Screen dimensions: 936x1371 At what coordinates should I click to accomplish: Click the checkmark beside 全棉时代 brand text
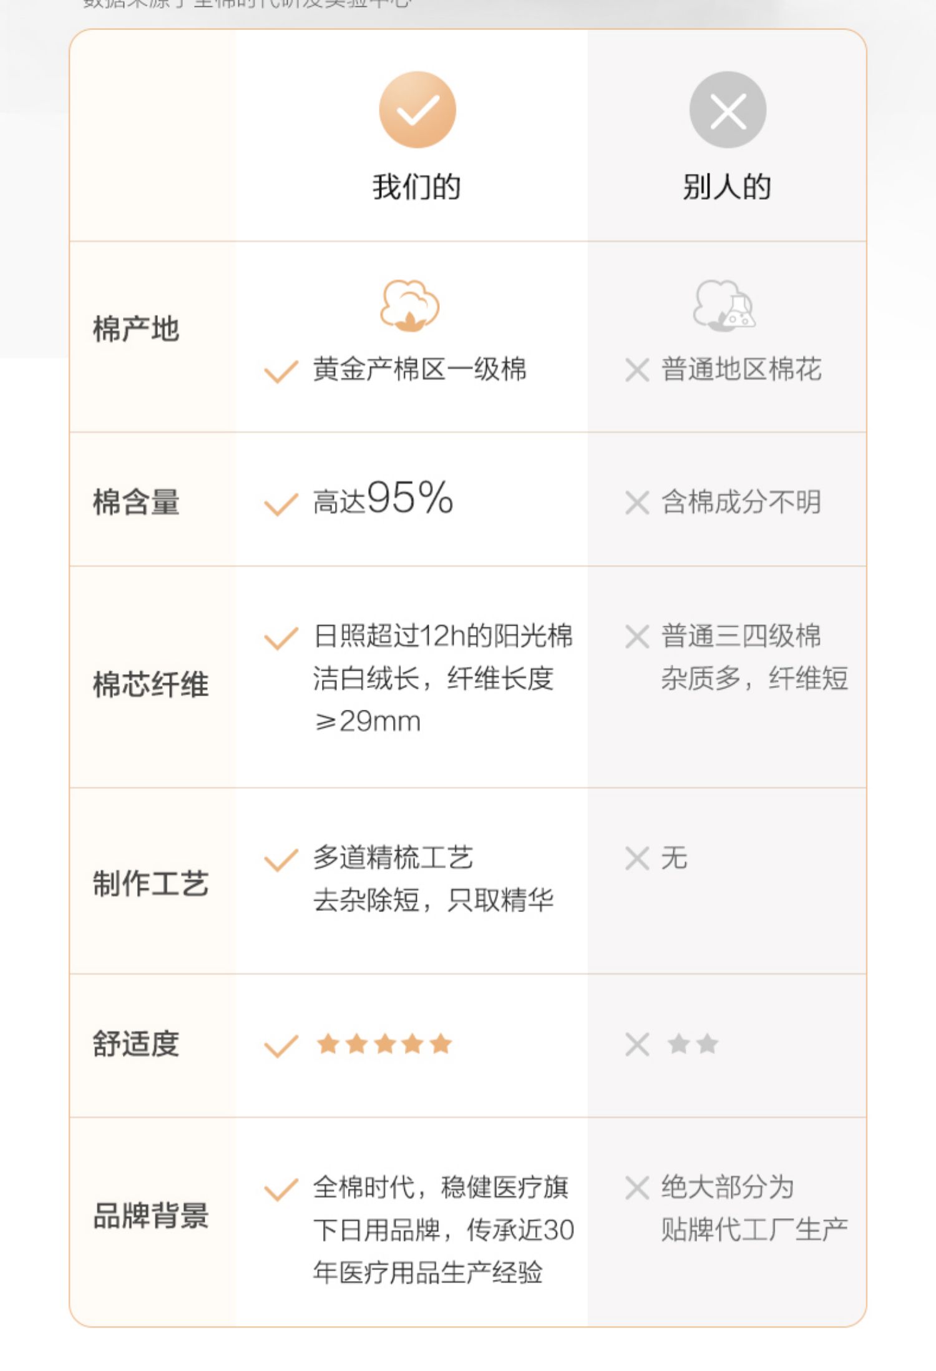point(281,1189)
